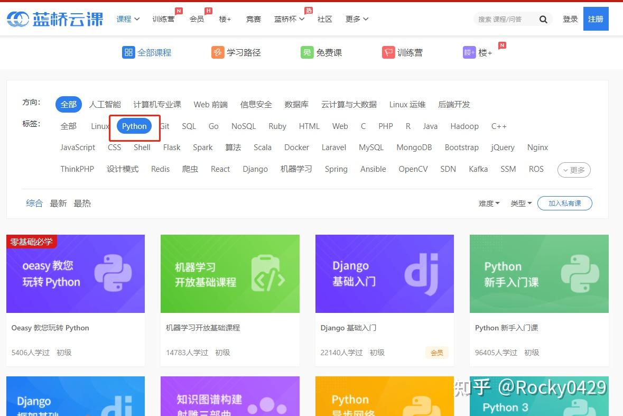Click the 蓝桥云课 site logo

coord(55,19)
